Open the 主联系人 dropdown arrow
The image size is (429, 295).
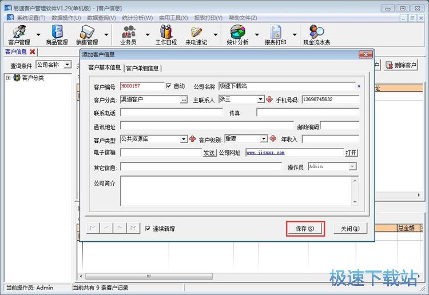coord(261,99)
